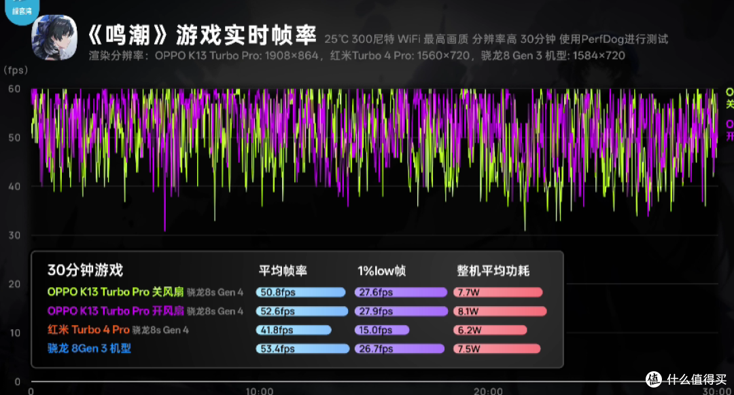Select the purple OPPO K13 Turbo Pro 开风扇 label
This screenshot has width=734, height=395.
click(116, 311)
